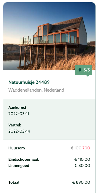Screen dimensions: 97x193
Task: Click the € 890,00 total amount
Action: point(81,182)
